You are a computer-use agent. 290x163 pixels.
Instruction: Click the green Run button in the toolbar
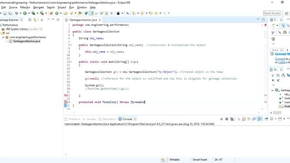pos(25,13)
